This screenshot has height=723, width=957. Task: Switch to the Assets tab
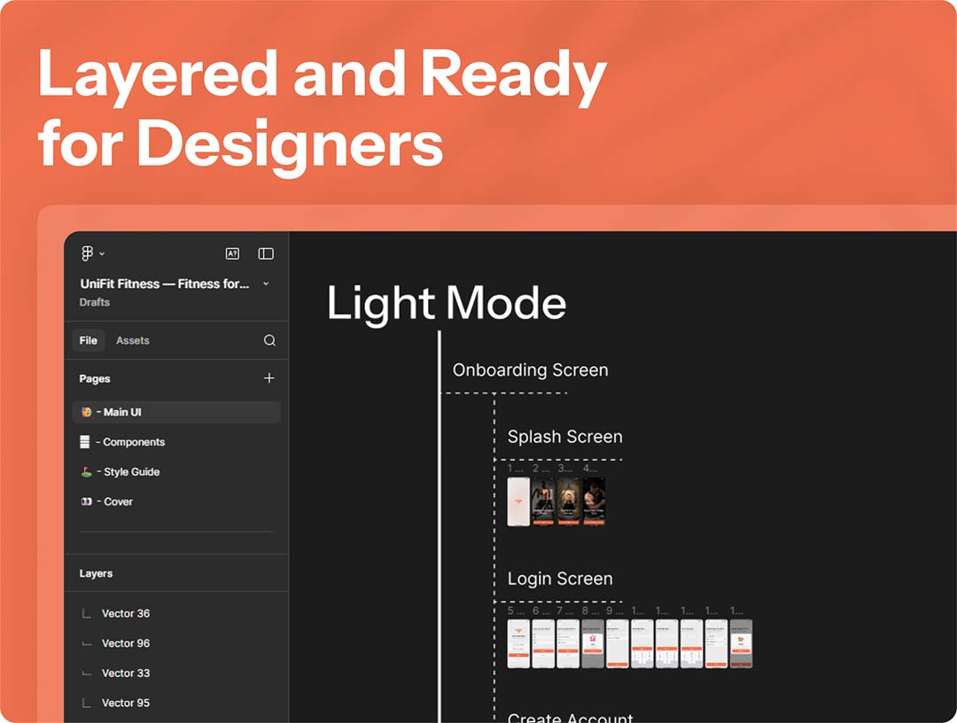click(x=133, y=340)
